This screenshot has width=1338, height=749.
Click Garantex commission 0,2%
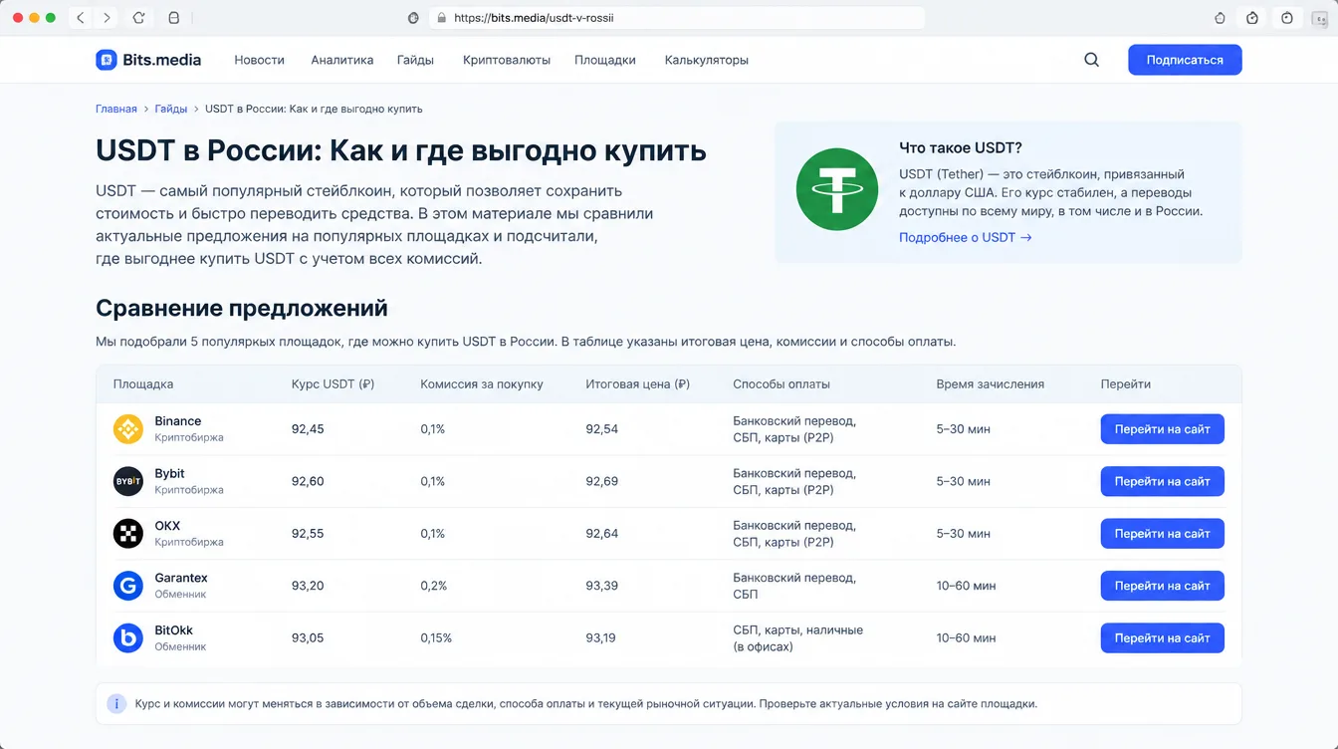coord(433,586)
